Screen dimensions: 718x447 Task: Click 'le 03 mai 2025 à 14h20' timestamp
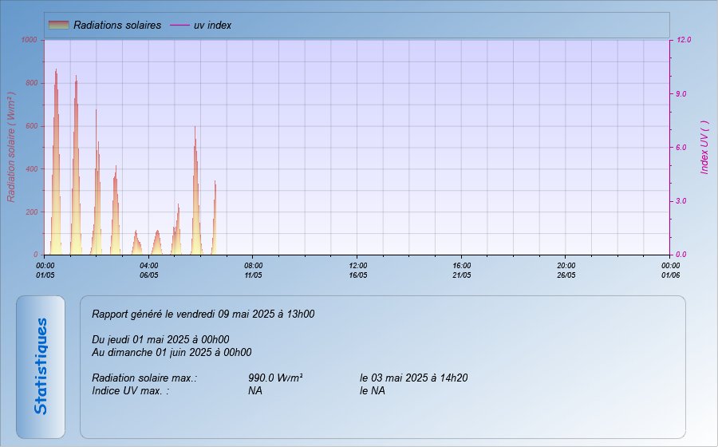(413, 378)
